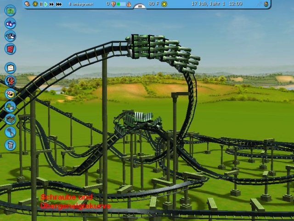This screenshot has height=221, width=294.
Task: Click the clock time '12:09'
Action: pyautogui.click(x=236, y=4)
